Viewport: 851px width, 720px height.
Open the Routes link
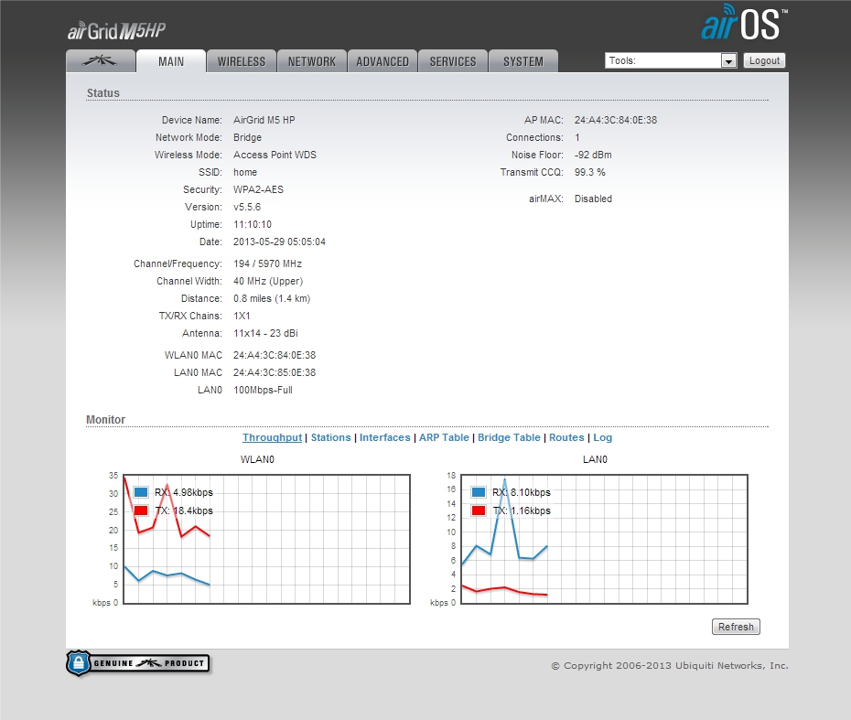tap(566, 437)
